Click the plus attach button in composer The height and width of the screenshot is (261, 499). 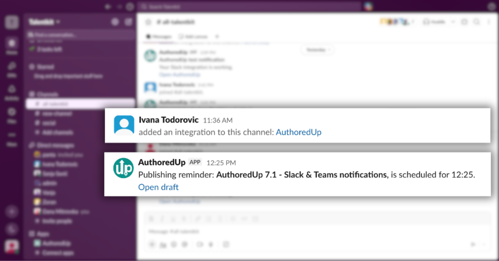coord(152,244)
